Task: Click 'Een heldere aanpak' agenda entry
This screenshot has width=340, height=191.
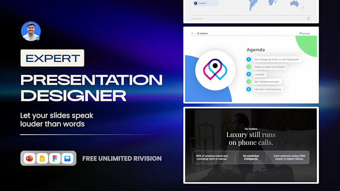Action: (266, 82)
